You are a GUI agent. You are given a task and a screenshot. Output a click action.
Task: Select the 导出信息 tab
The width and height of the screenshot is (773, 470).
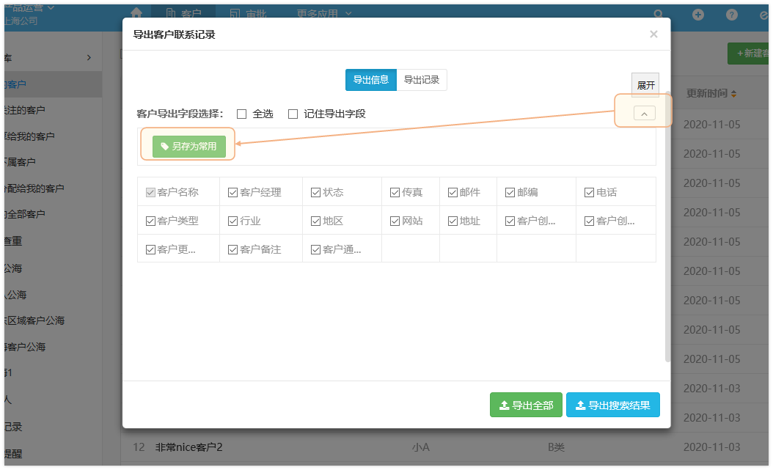[371, 80]
